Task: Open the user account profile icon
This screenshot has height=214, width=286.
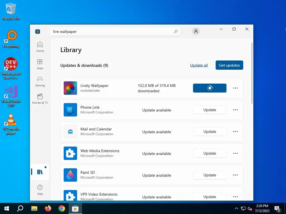Action: pyautogui.click(x=196, y=31)
